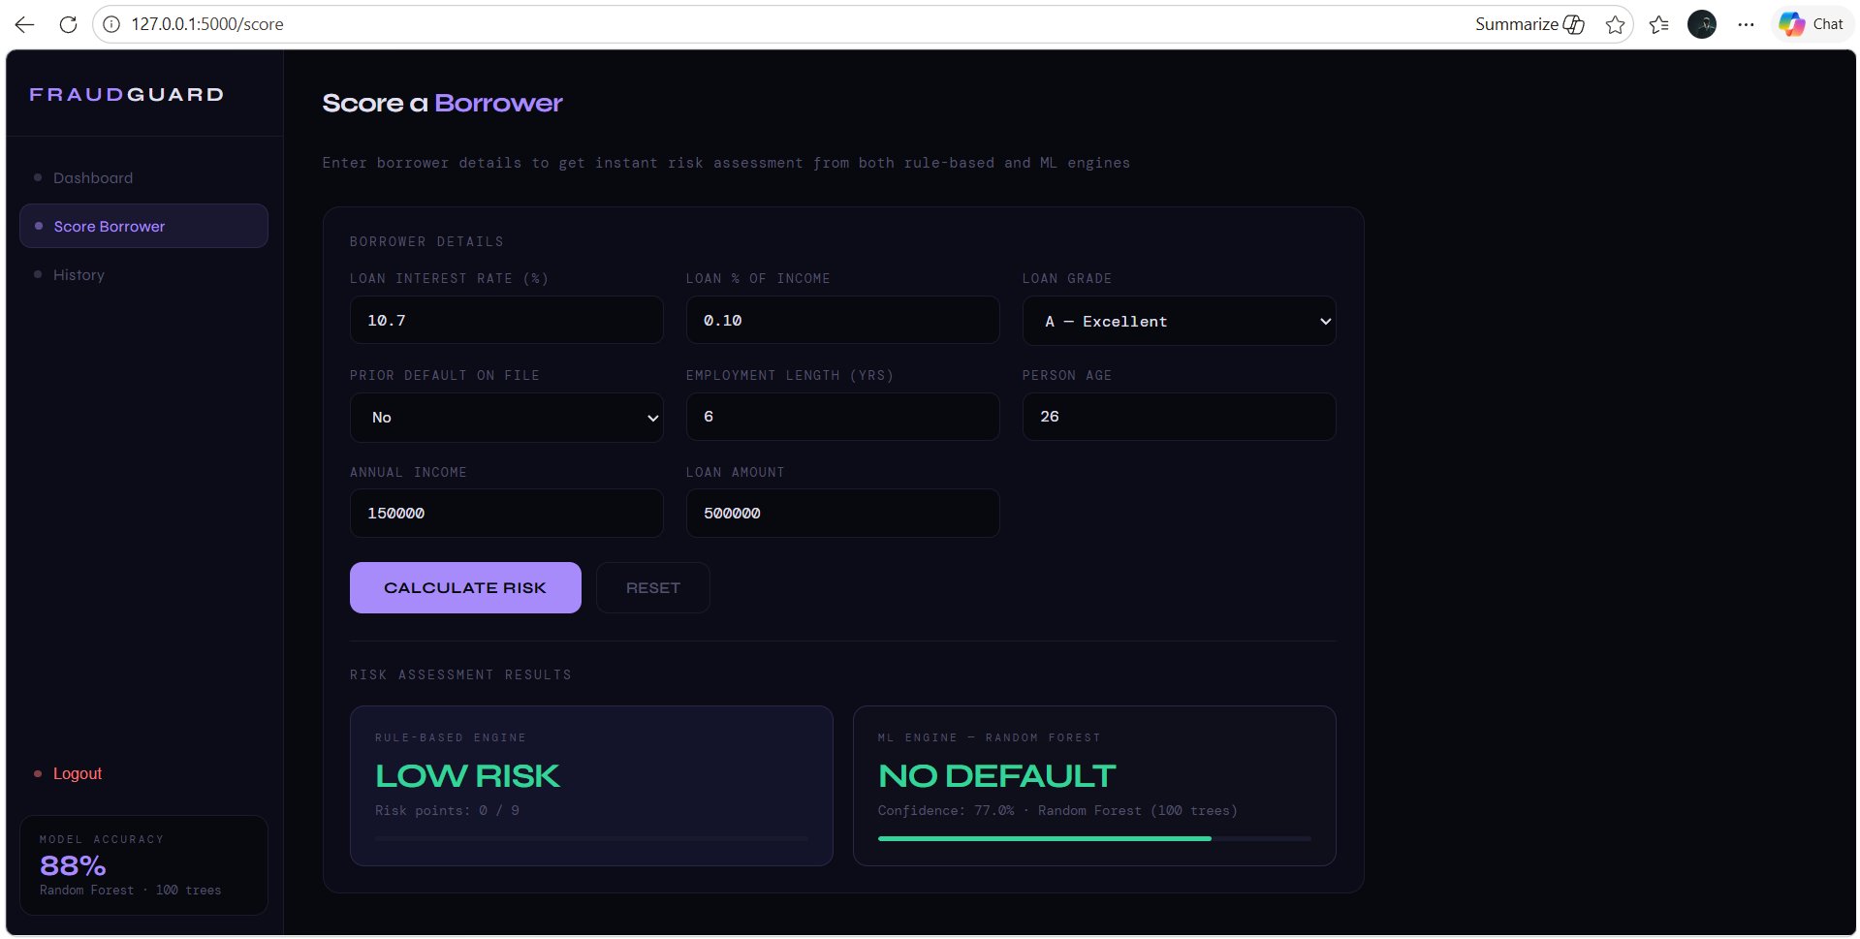1860x939 pixels.
Task: Open the browser profile avatar icon
Action: click(x=1703, y=23)
